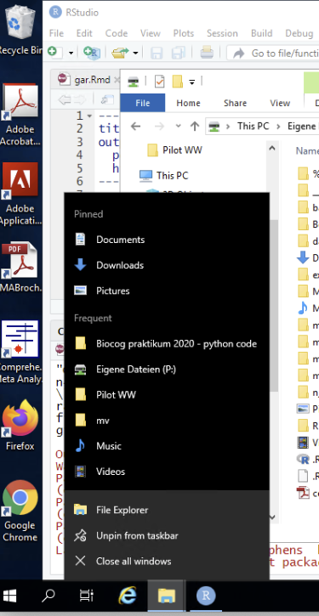
Task: Select the MABroch PDF desktop file
Action: 20,268
